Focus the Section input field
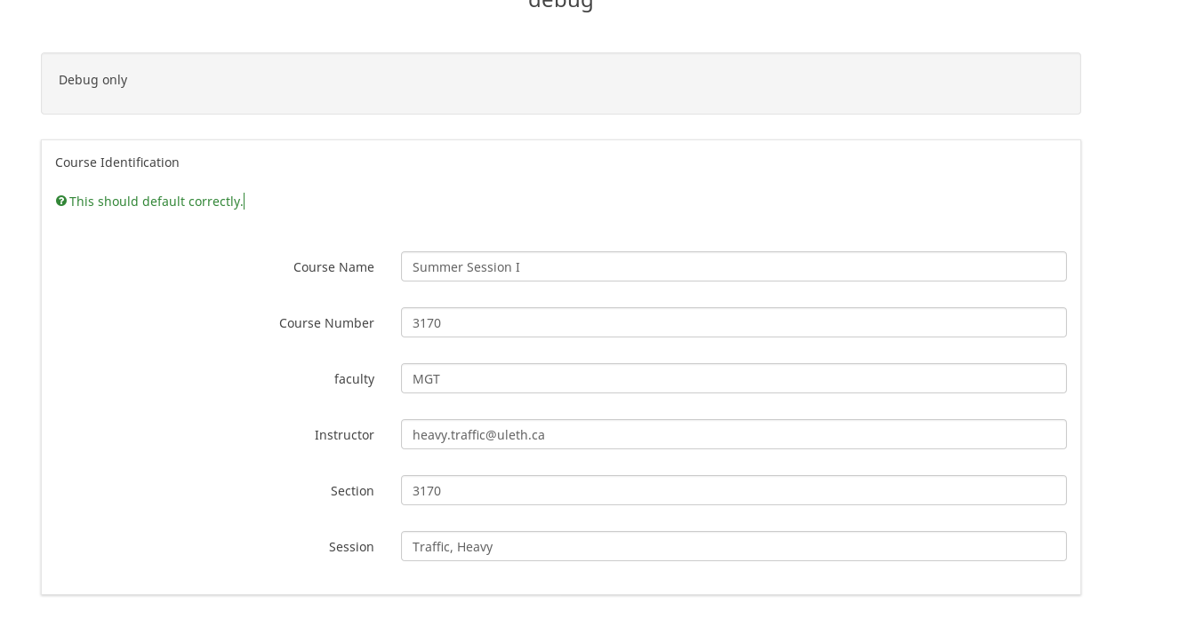Viewport: 1179px width, 626px height. point(733,490)
